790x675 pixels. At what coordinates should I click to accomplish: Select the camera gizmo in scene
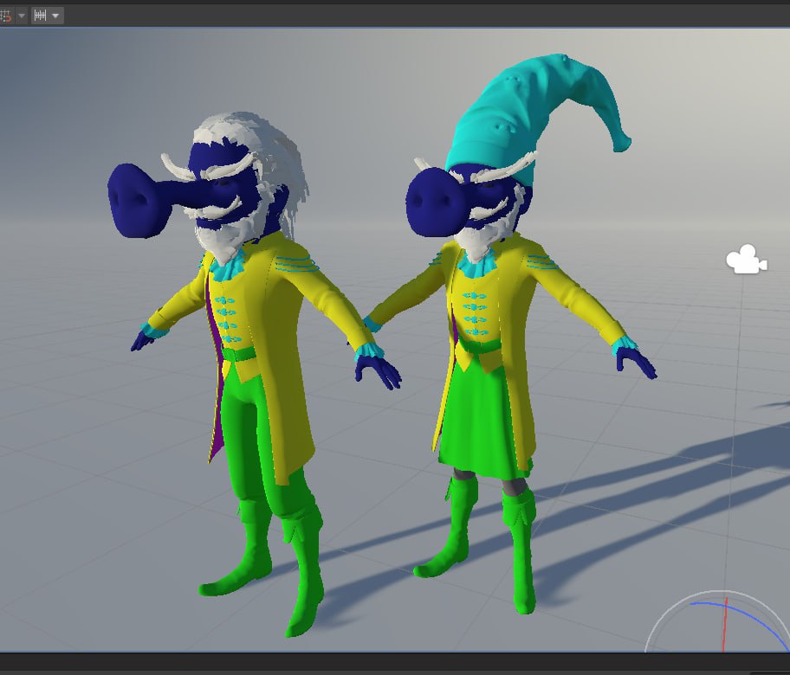(x=747, y=260)
